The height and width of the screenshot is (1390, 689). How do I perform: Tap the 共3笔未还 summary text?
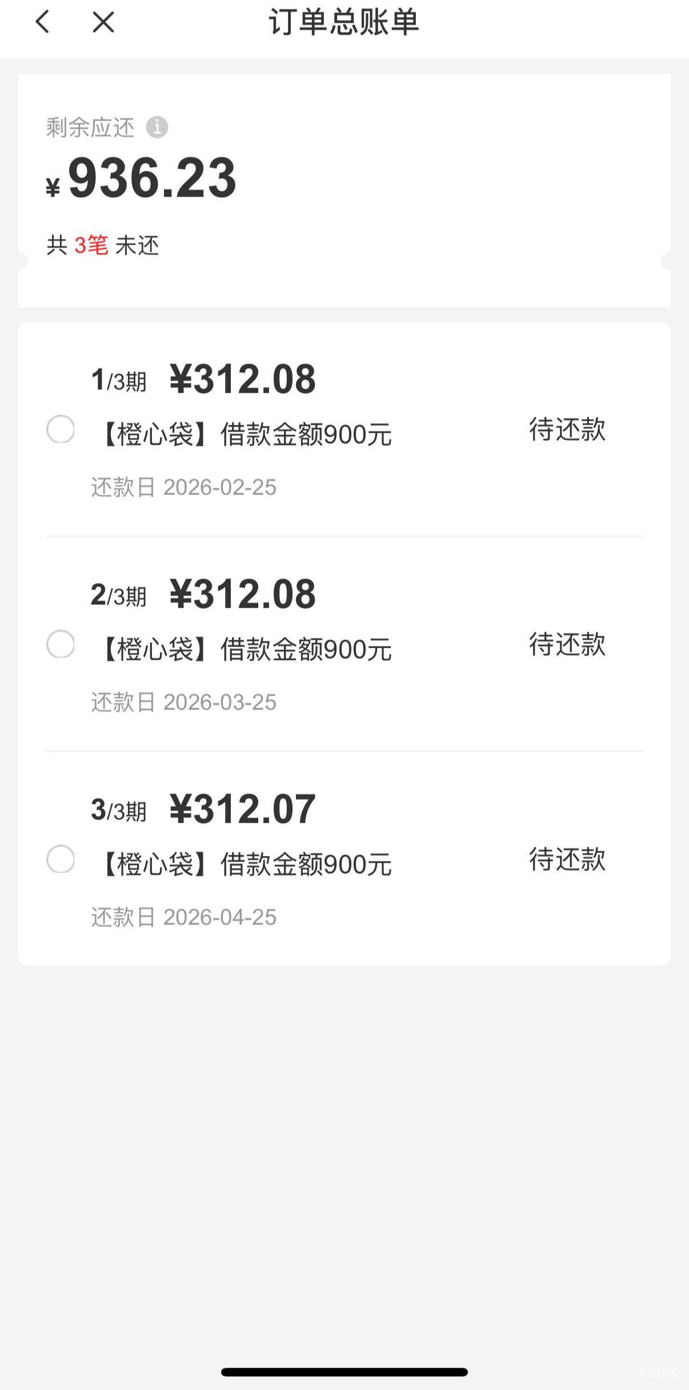[x=103, y=245]
